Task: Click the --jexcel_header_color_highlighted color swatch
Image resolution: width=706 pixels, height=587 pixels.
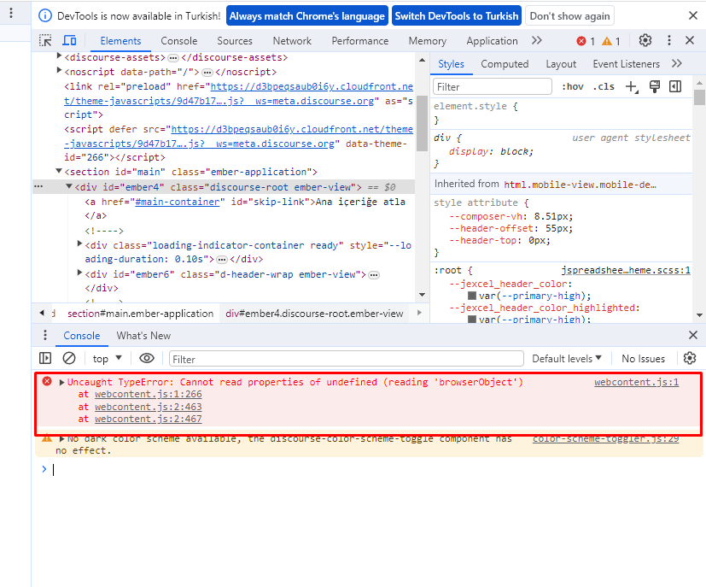Action: (472, 319)
